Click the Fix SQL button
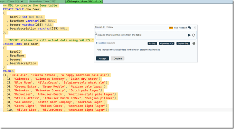 coord(152,43)
